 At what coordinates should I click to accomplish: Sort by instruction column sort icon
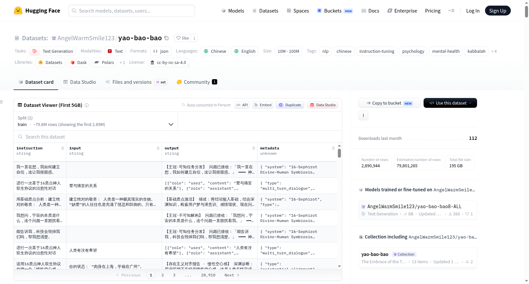pyautogui.click(x=62, y=148)
